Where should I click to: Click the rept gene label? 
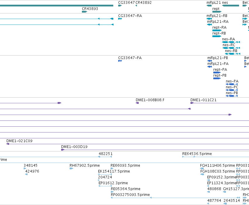(x=216, y=8)
